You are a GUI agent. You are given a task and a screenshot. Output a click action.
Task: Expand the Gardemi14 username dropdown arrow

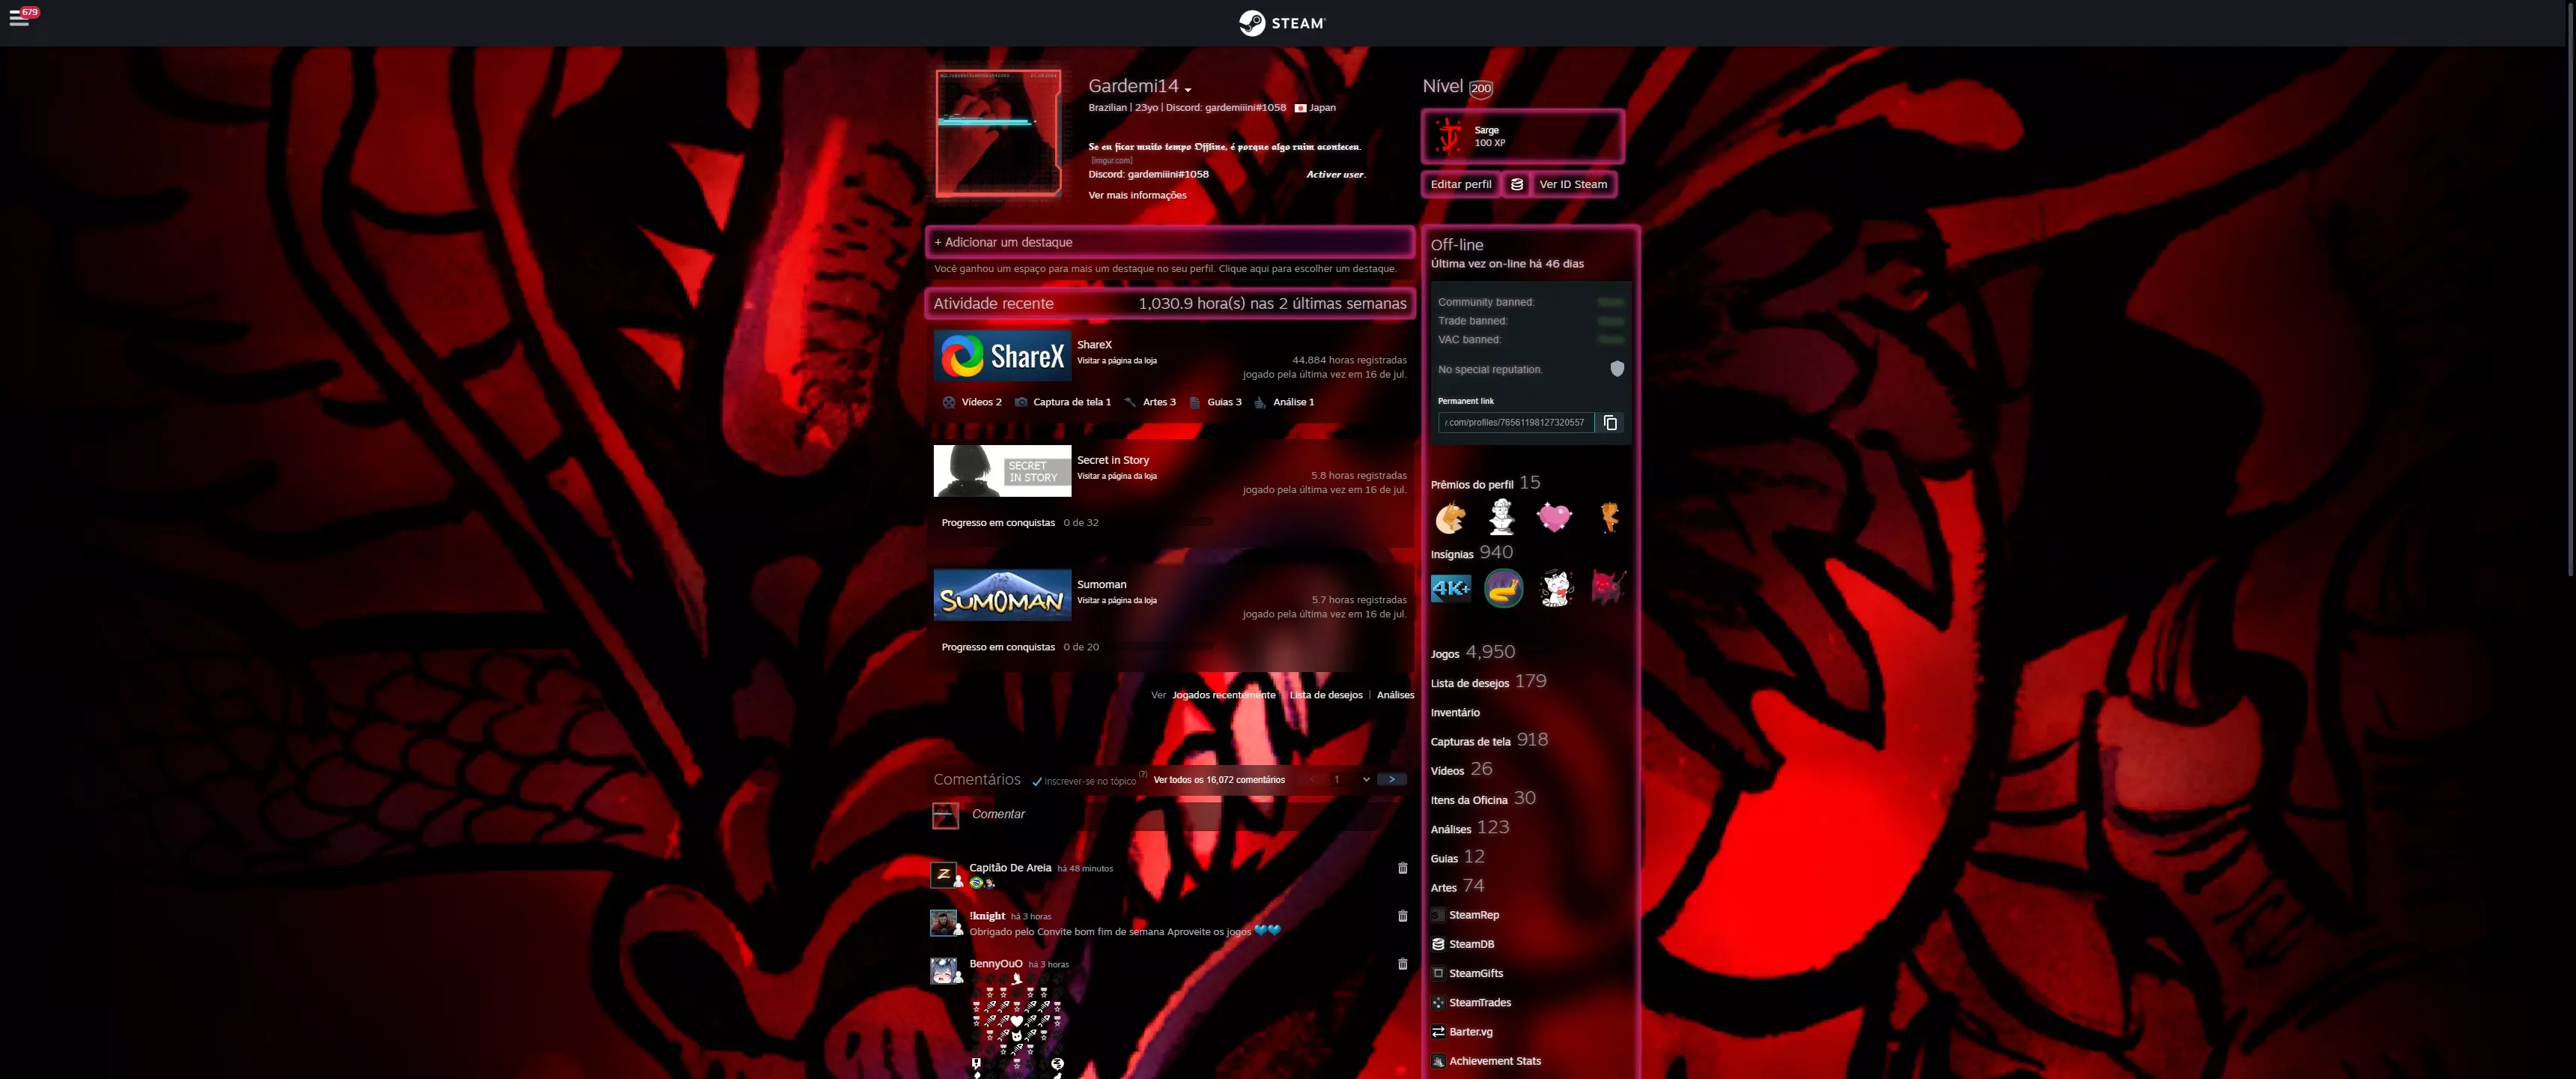[1188, 90]
